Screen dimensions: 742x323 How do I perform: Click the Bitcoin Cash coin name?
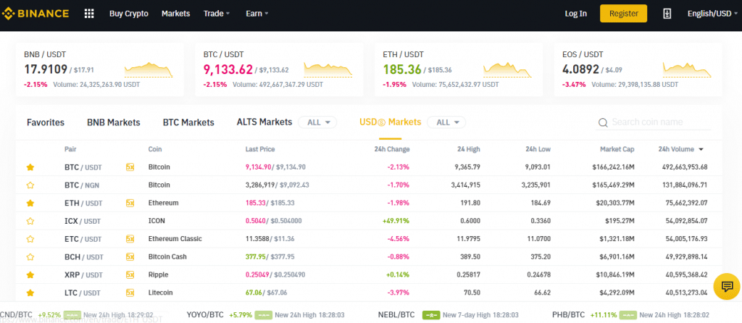click(167, 257)
